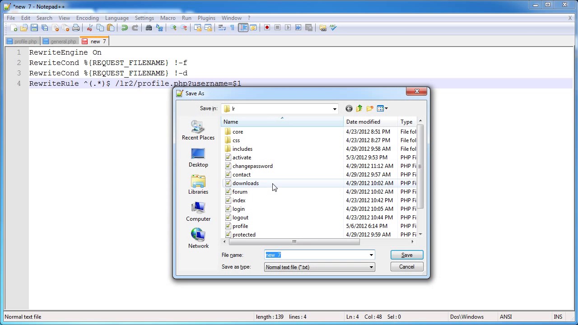Screen dimensions: 578x325
Task: Click the Stop recording macro icon
Action: pyautogui.click(x=278, y=28)
